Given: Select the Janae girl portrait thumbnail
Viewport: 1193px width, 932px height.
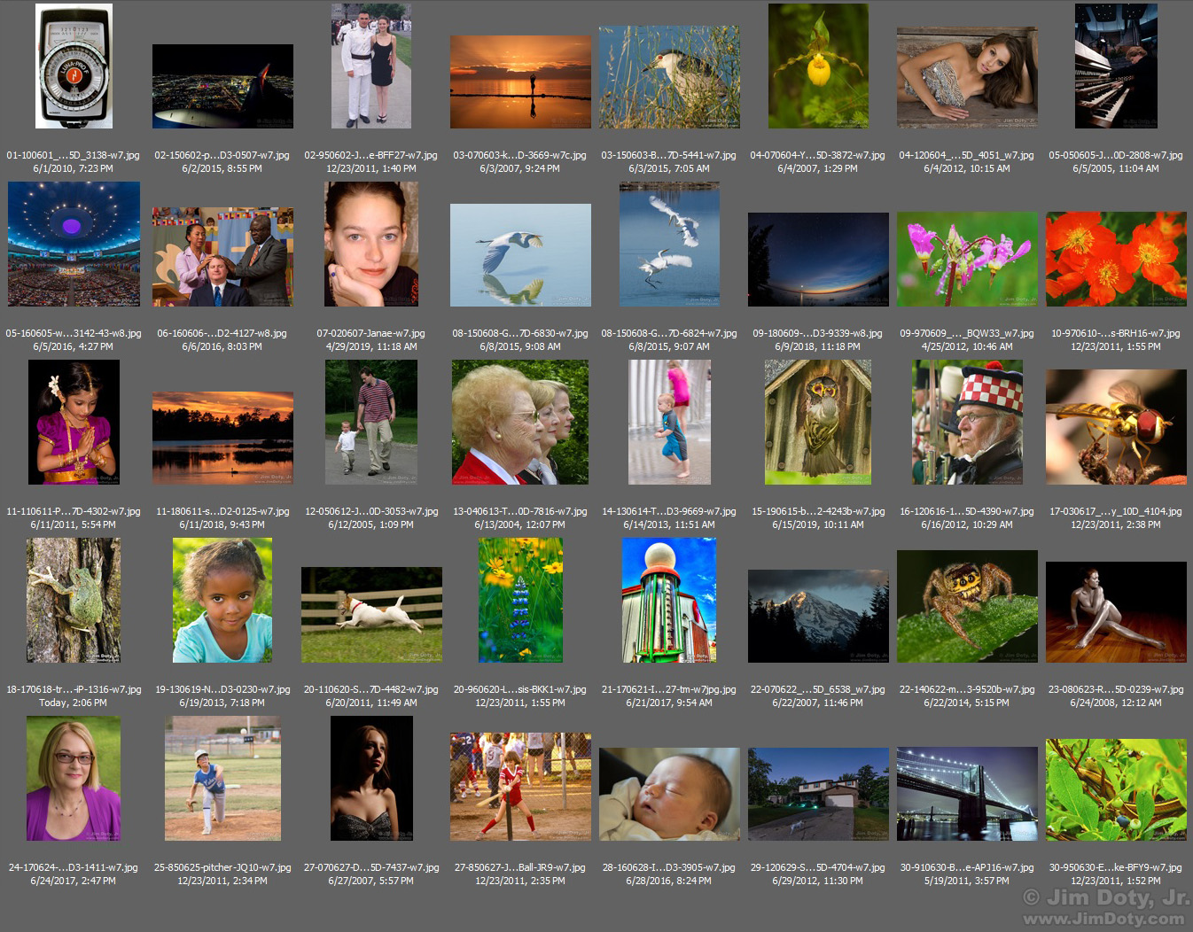Looking at the screenshot, I should click(x=371, y=244).
